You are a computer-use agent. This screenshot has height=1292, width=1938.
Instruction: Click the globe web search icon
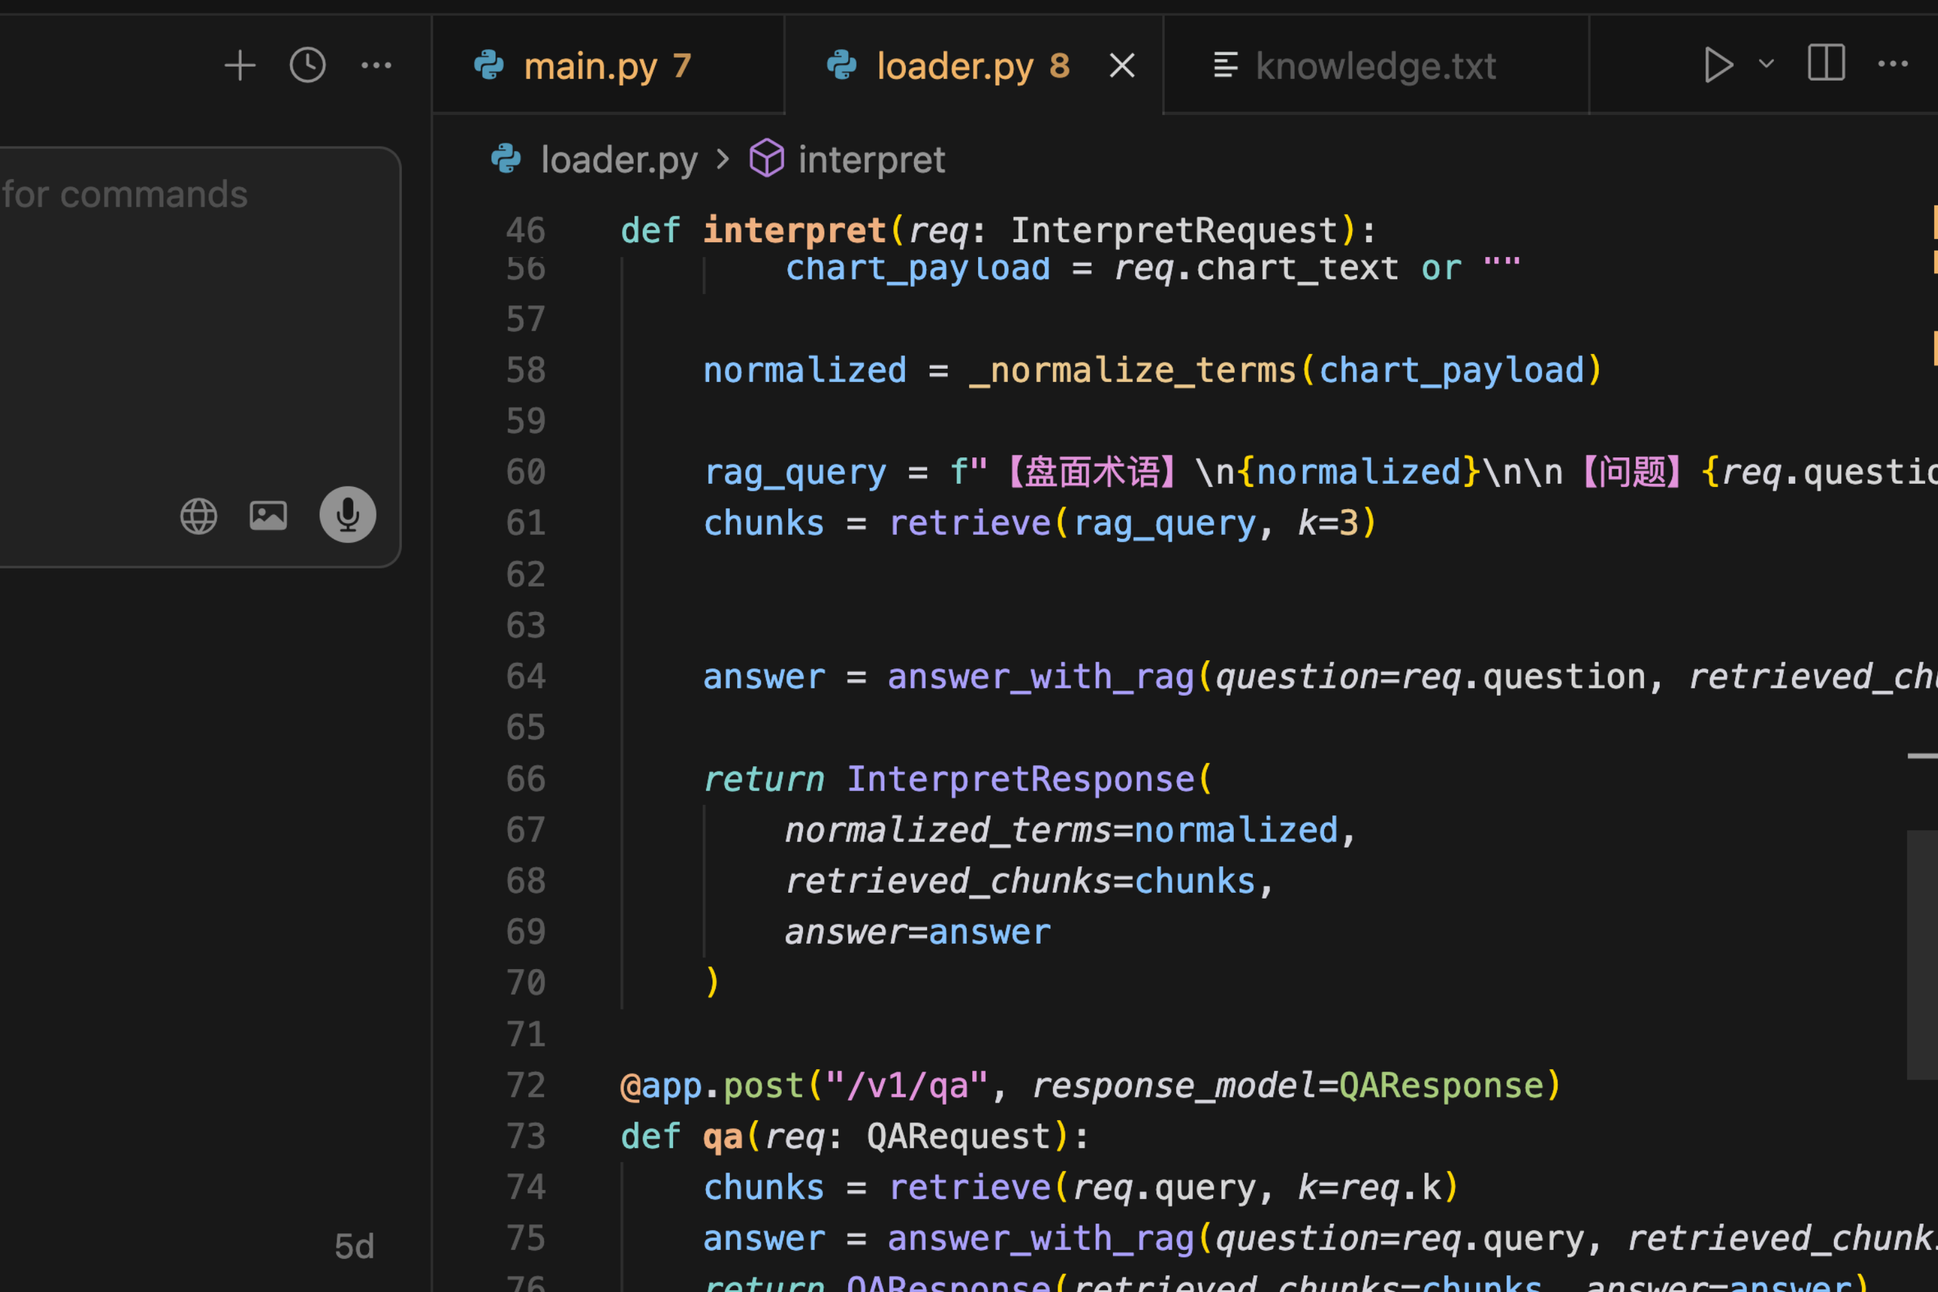click(x=198, y=517)
